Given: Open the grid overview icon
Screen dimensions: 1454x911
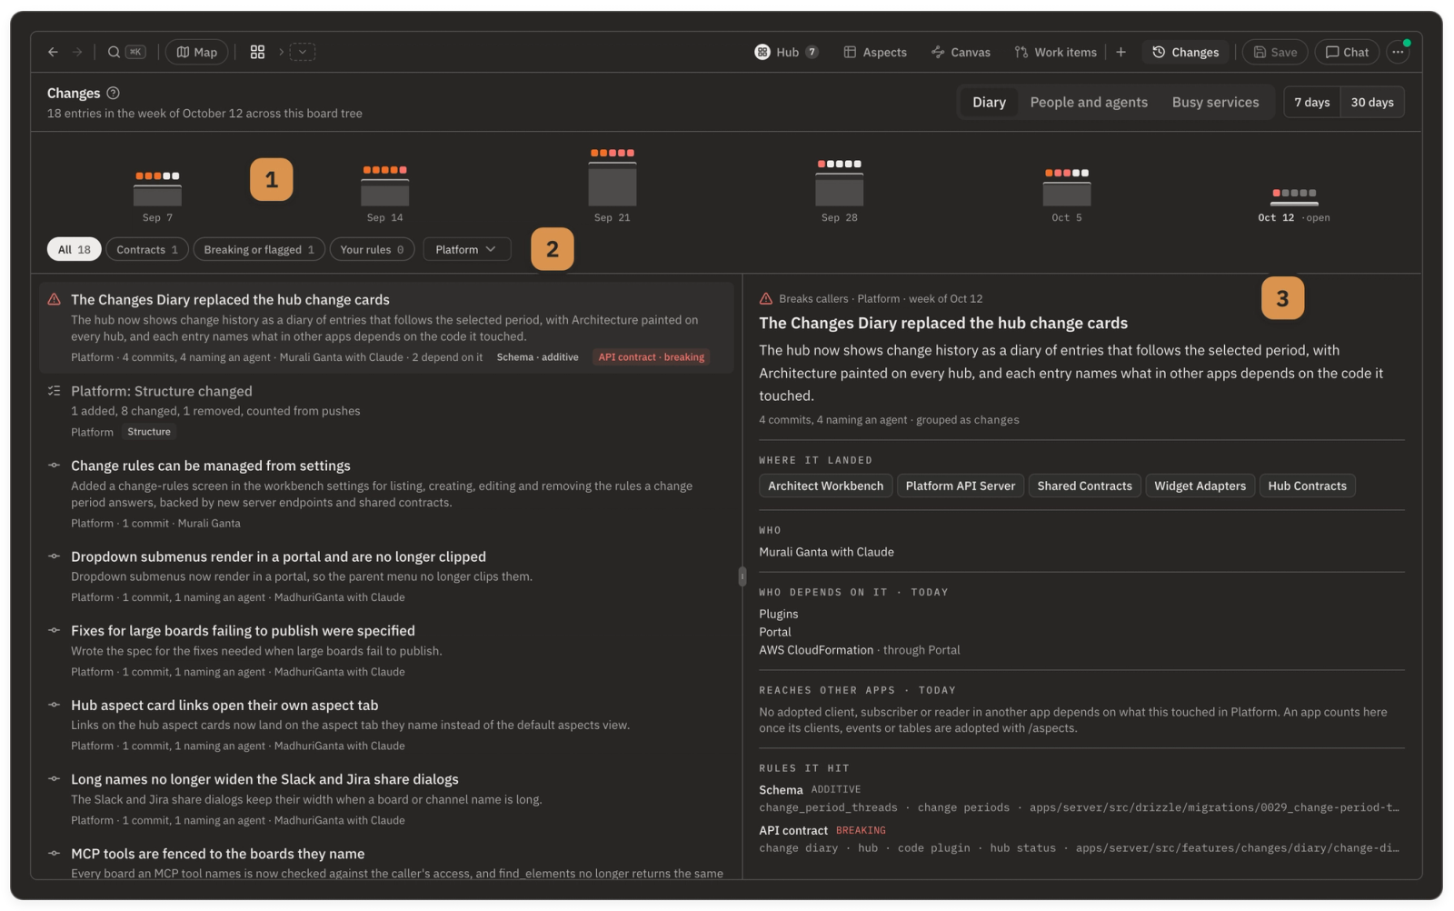Looking at the screenshot, I should (x=257, y=52).
